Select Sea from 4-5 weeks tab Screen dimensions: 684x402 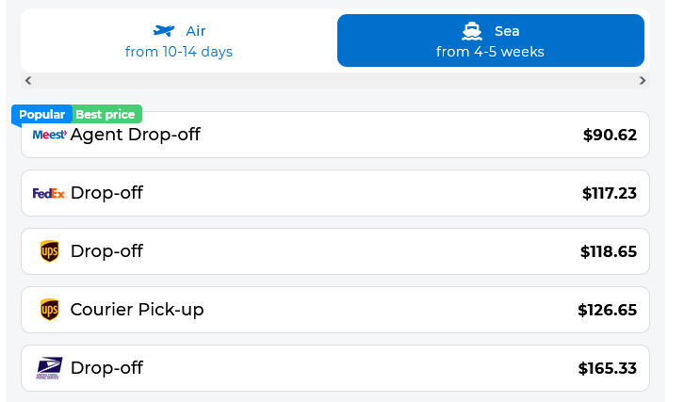491,40
